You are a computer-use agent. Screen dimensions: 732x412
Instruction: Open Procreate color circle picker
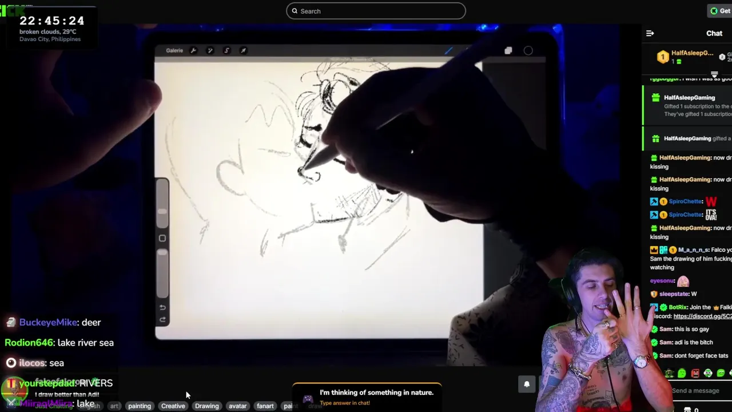coord(528,51)
